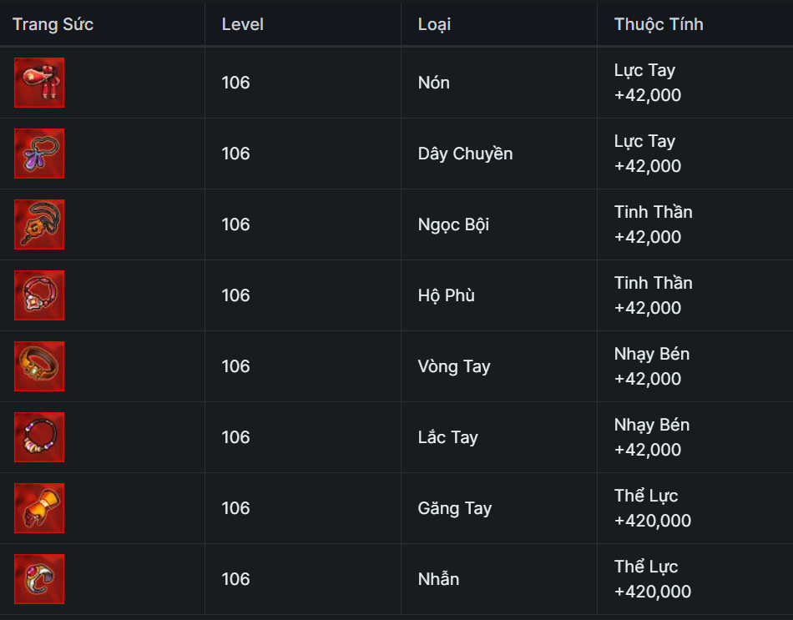Viewport: 793px width, 620px height.
Task: Click the Ngọc Bội type label
Action: tap(453, 224)
